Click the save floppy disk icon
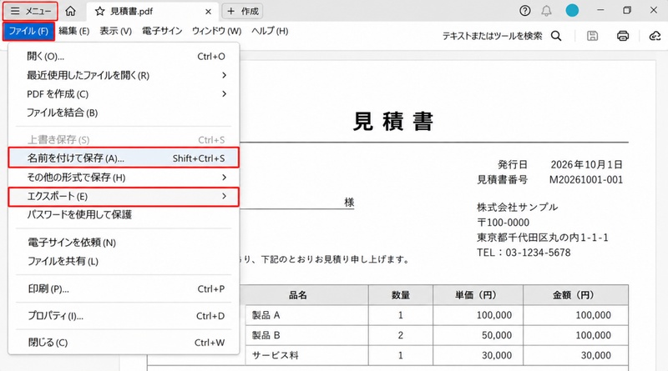 [x=592, y=36]
